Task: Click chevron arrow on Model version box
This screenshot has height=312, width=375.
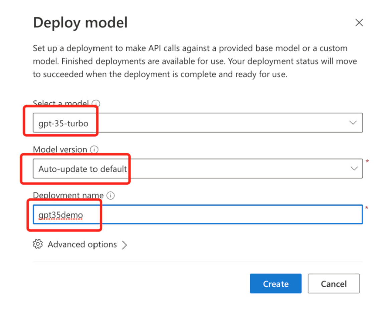Action: pos(354,169)
